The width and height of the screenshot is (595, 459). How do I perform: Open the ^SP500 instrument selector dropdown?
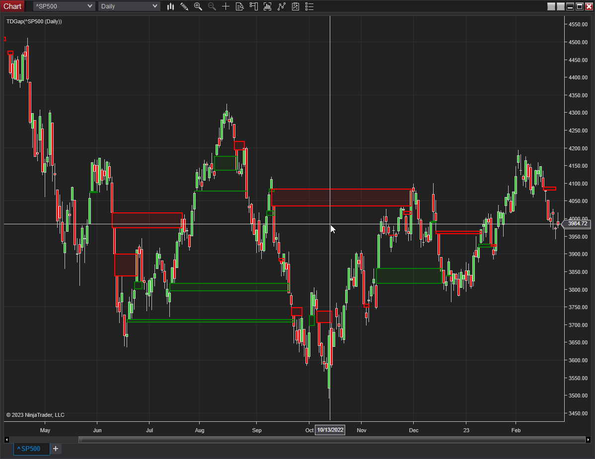[64, 6]
